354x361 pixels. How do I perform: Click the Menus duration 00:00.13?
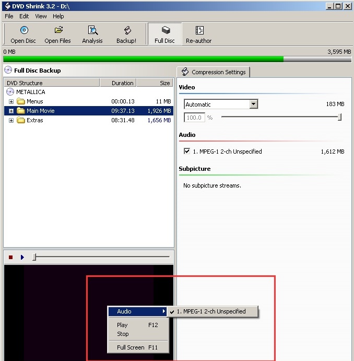click(123, 101)
